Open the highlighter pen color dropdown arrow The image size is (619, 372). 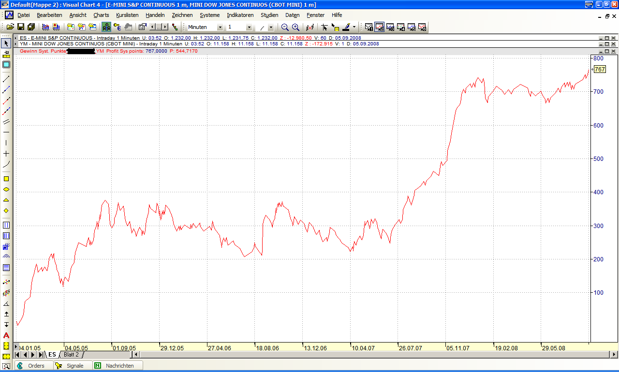pyautogui.click(x=354, y=28)
